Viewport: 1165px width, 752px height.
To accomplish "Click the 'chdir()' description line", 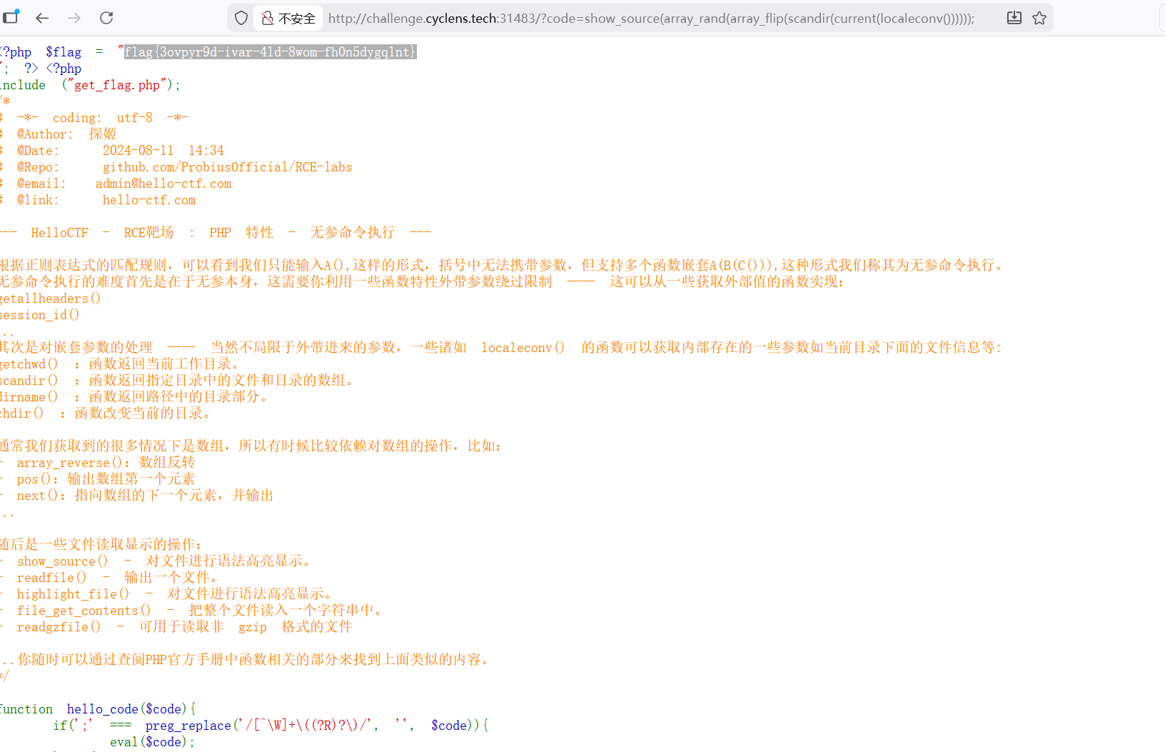I will [106, 413].
